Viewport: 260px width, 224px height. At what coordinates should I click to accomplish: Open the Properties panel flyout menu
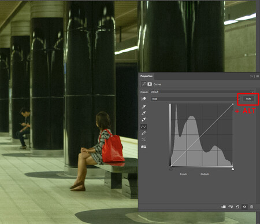[x=258, y=76]
